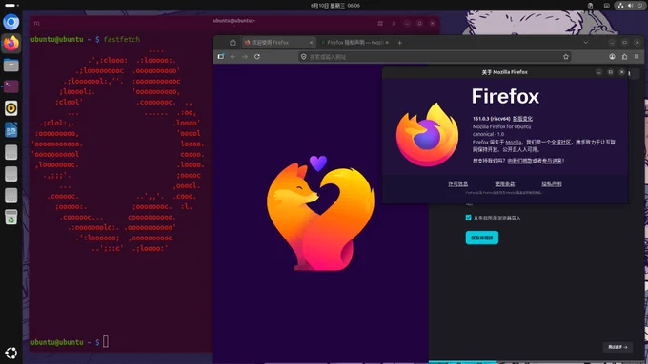
Task: Open LibreOffice Writer from the dock
Action: (11, 130)
